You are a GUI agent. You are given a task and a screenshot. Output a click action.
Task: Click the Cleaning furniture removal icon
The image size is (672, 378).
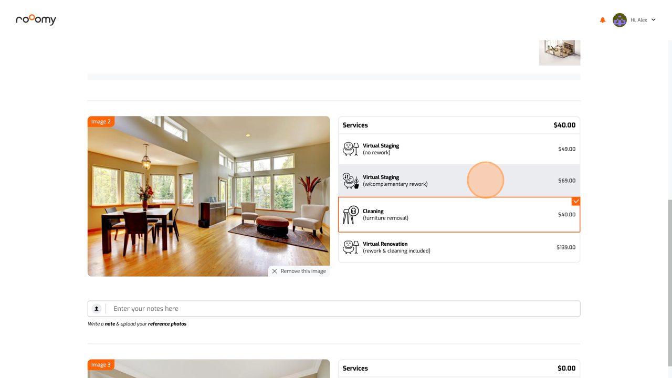[x=351, y=215]
